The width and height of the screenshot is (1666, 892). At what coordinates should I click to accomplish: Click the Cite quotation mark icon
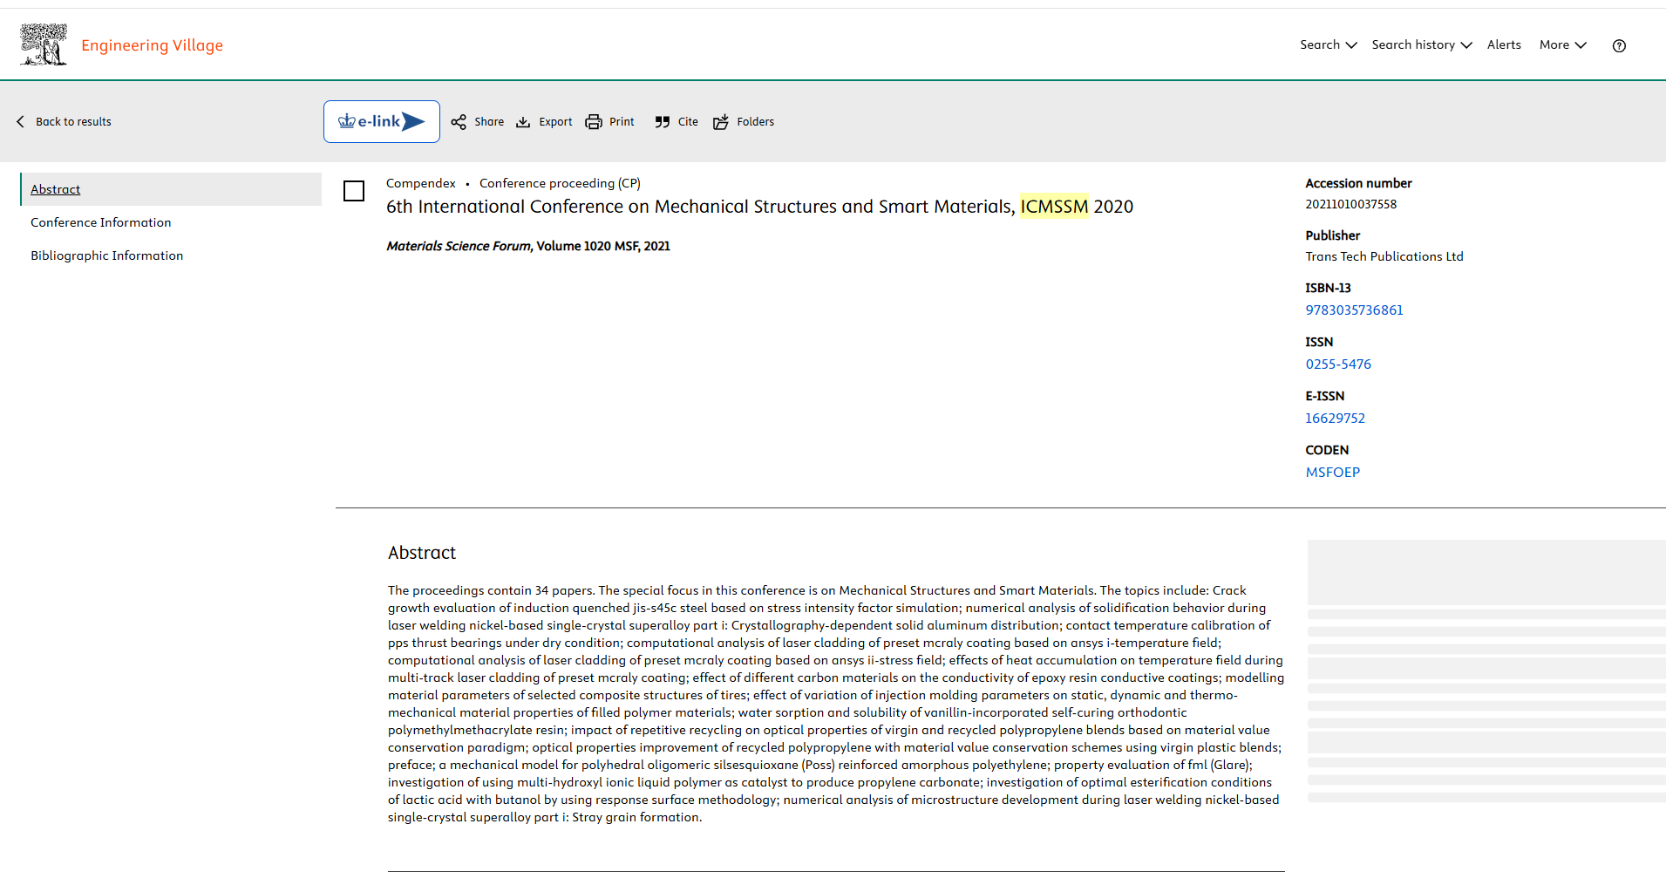[x=663, y=122]
